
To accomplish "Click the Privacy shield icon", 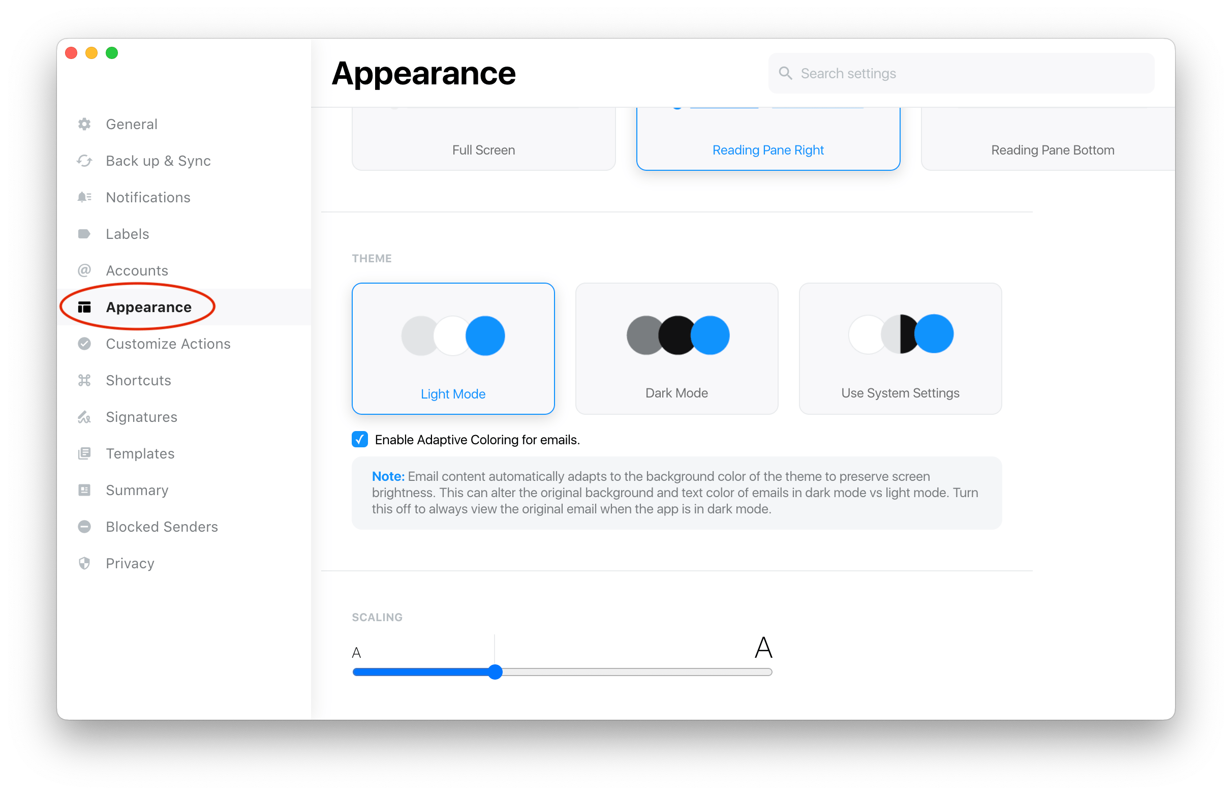I will (x=85, y=563).
